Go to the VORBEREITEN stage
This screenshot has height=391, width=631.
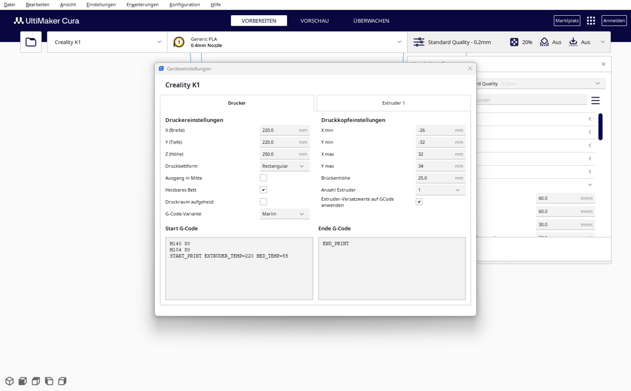259,20
